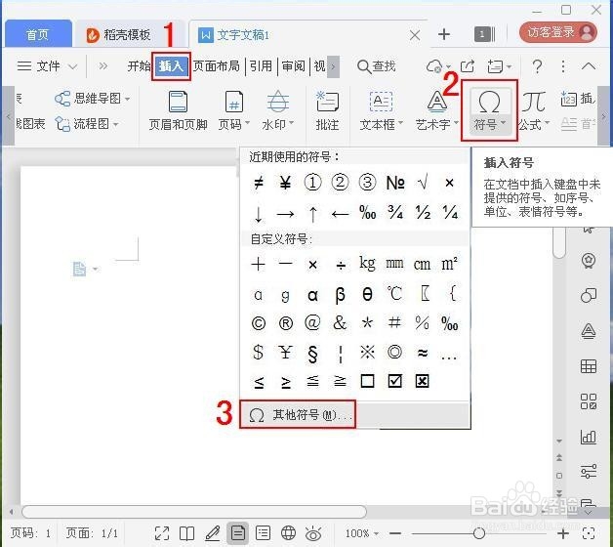613x547 pixels.
Task: Insert the checked box ☑ symbol
Action: point(395,381)
